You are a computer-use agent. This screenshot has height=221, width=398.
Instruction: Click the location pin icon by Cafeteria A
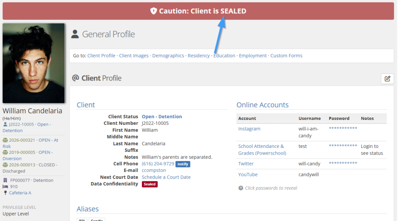[5, 193]
